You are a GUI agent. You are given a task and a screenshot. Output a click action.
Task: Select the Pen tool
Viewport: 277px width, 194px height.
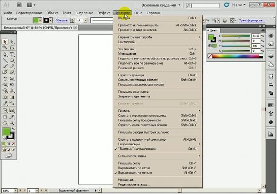[x=5, y=54]
